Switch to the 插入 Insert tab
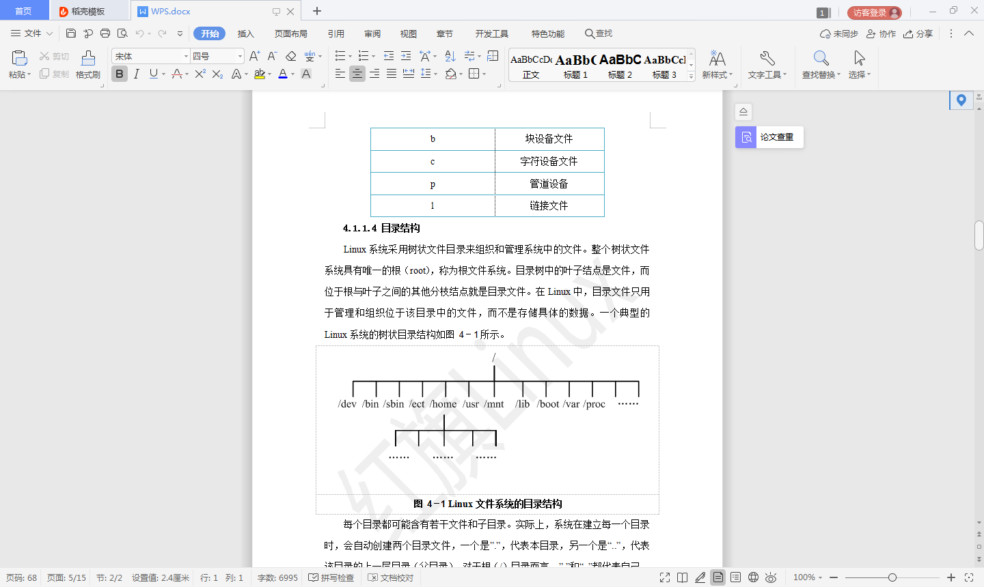The height and width of the screenshot is (587, 984). (x=245, y=33)
